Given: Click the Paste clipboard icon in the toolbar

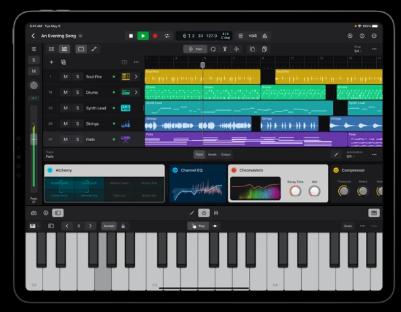Looking at the screenshot, I should pyautogui.click(x=264, y=49).
